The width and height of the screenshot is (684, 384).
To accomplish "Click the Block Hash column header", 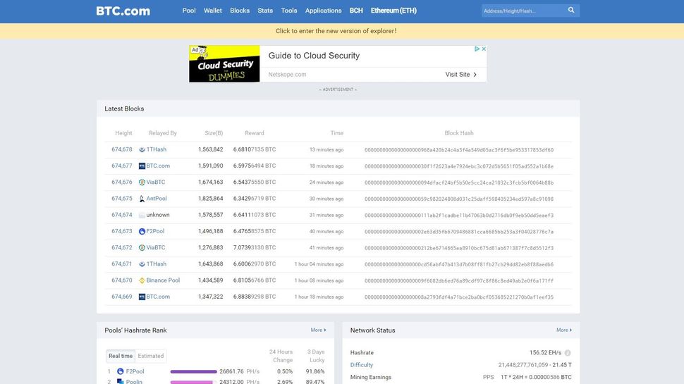I will [x=459, y=133].
